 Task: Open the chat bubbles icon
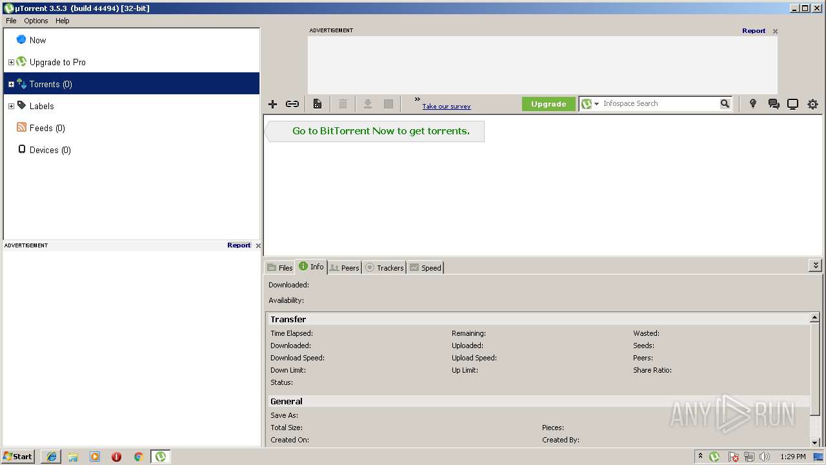click(x=774, y=104)
